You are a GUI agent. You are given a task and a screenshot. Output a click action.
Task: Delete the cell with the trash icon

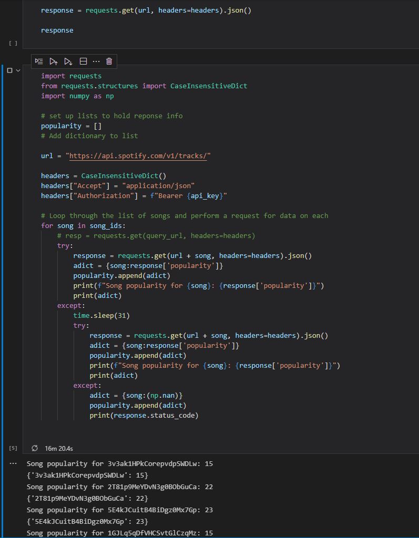[109, 61]
